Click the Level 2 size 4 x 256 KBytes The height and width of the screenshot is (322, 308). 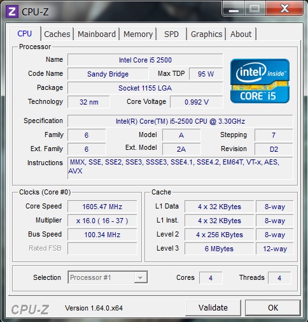click(220, 235)
